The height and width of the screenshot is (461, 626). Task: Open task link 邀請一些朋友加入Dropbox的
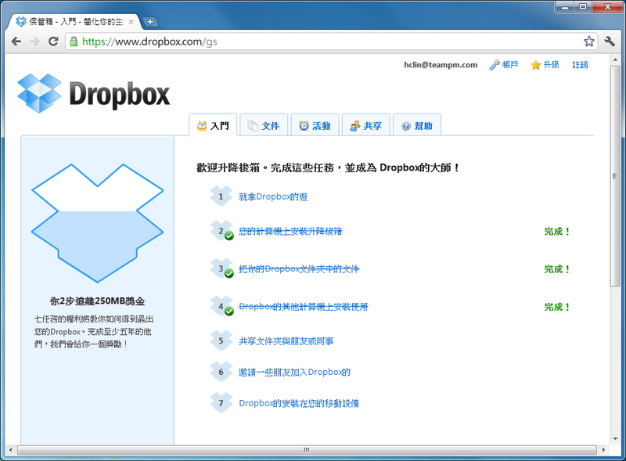295,373
